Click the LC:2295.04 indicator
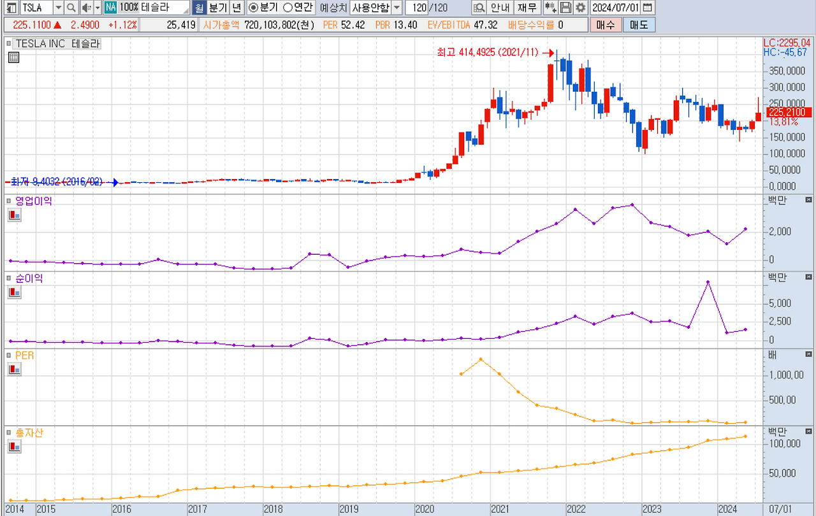The height and width of the screenshot is (516, 816). pyautogui.click(x=786, y=43)
